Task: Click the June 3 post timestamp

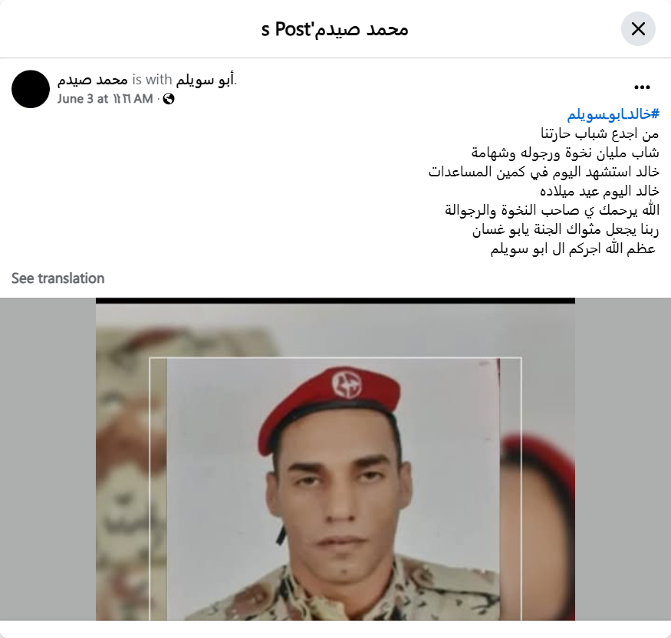Action: pyautogui.click(x=105, y=99)
